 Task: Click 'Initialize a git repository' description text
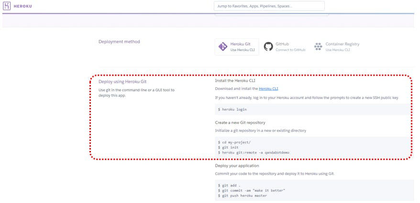[x=261, y=131]
